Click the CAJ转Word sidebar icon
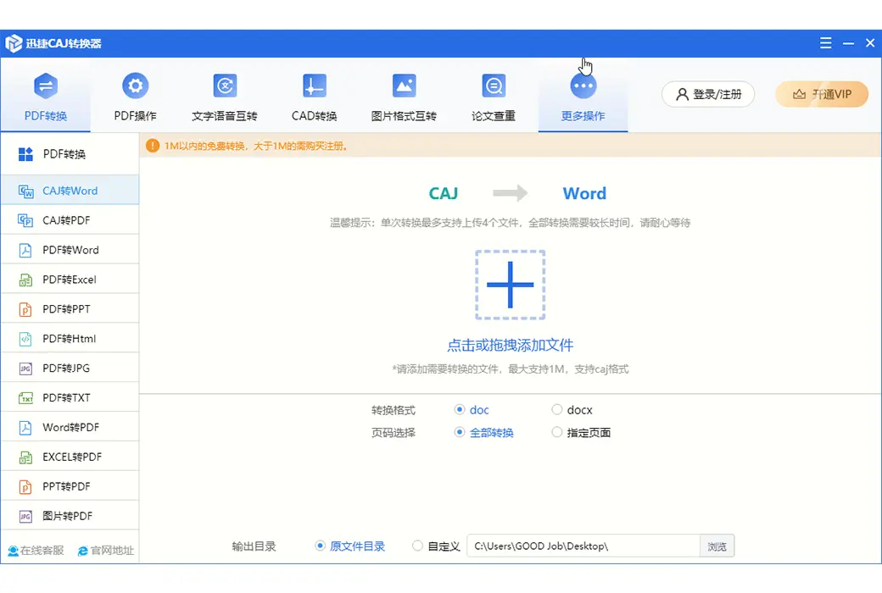Screen dimensions: 882x593 [25, 191]
